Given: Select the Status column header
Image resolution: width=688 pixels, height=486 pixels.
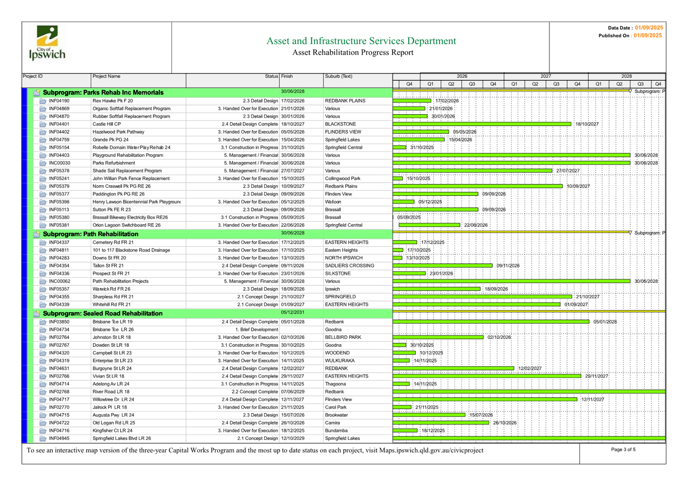Looking at the screenshot, I should pyautogui.click(x=233, y=80).
